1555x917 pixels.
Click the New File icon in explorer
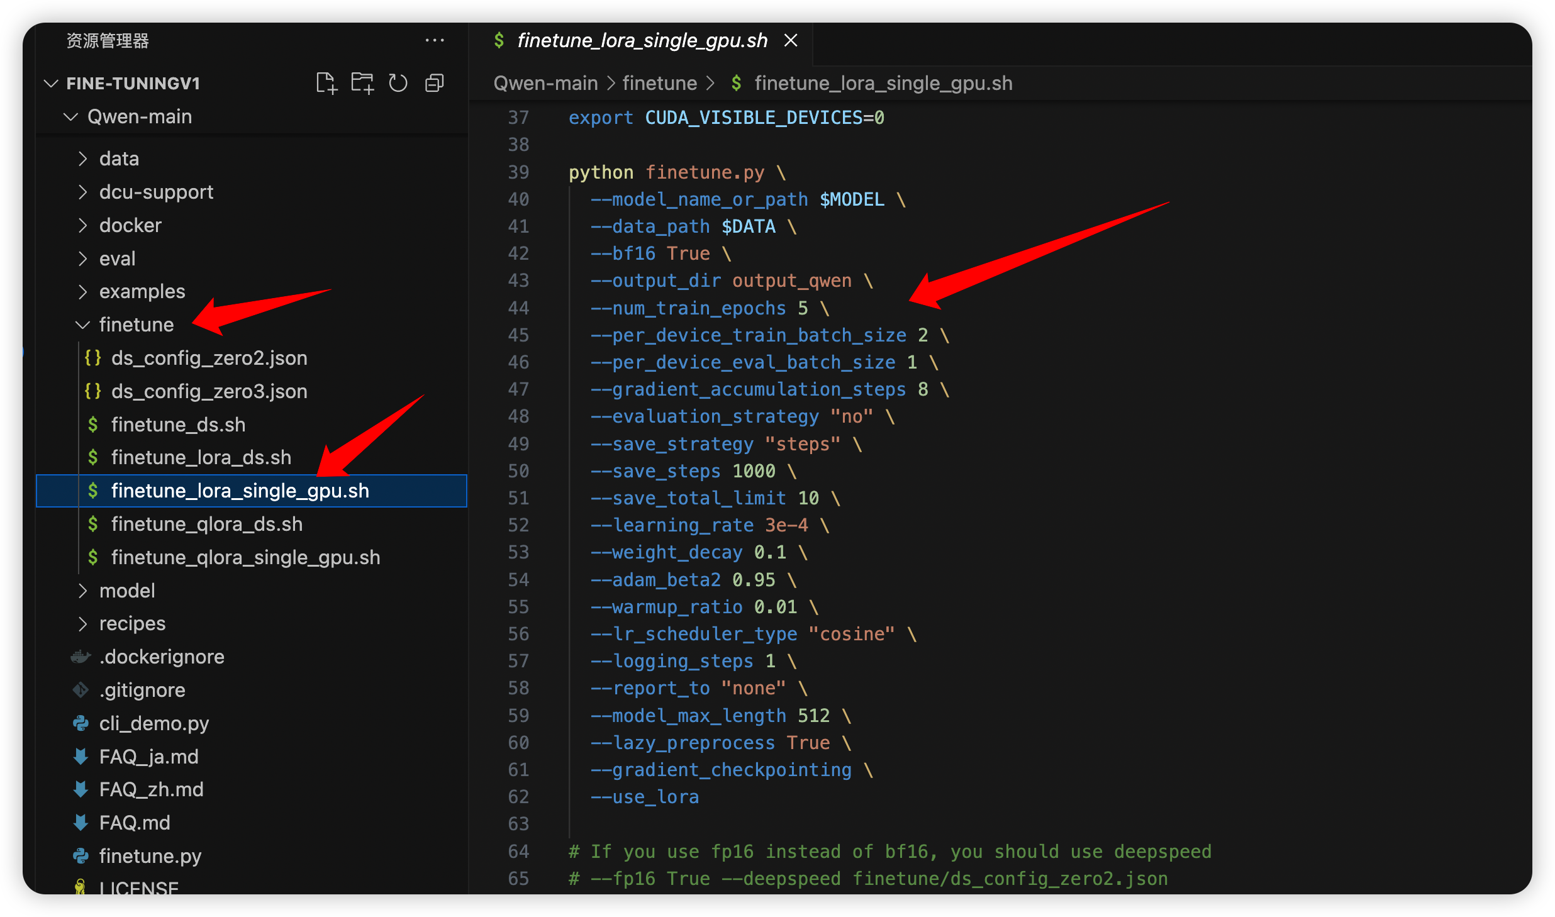[x=326, y=83]
